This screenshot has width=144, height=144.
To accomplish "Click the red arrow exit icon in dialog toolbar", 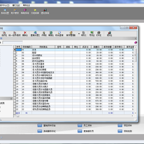I will pos(109,33).
